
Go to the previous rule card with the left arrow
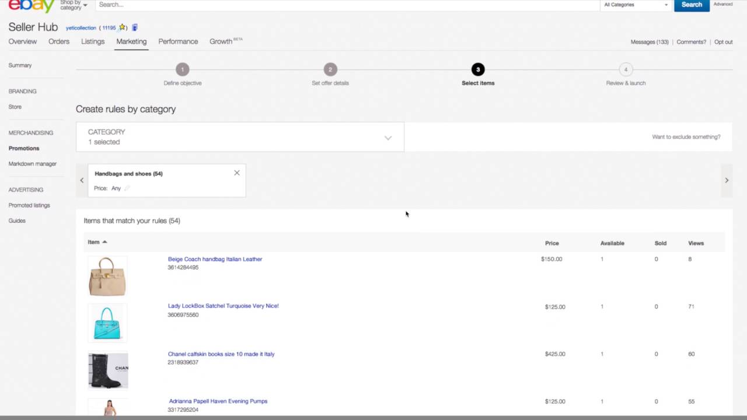82,180
